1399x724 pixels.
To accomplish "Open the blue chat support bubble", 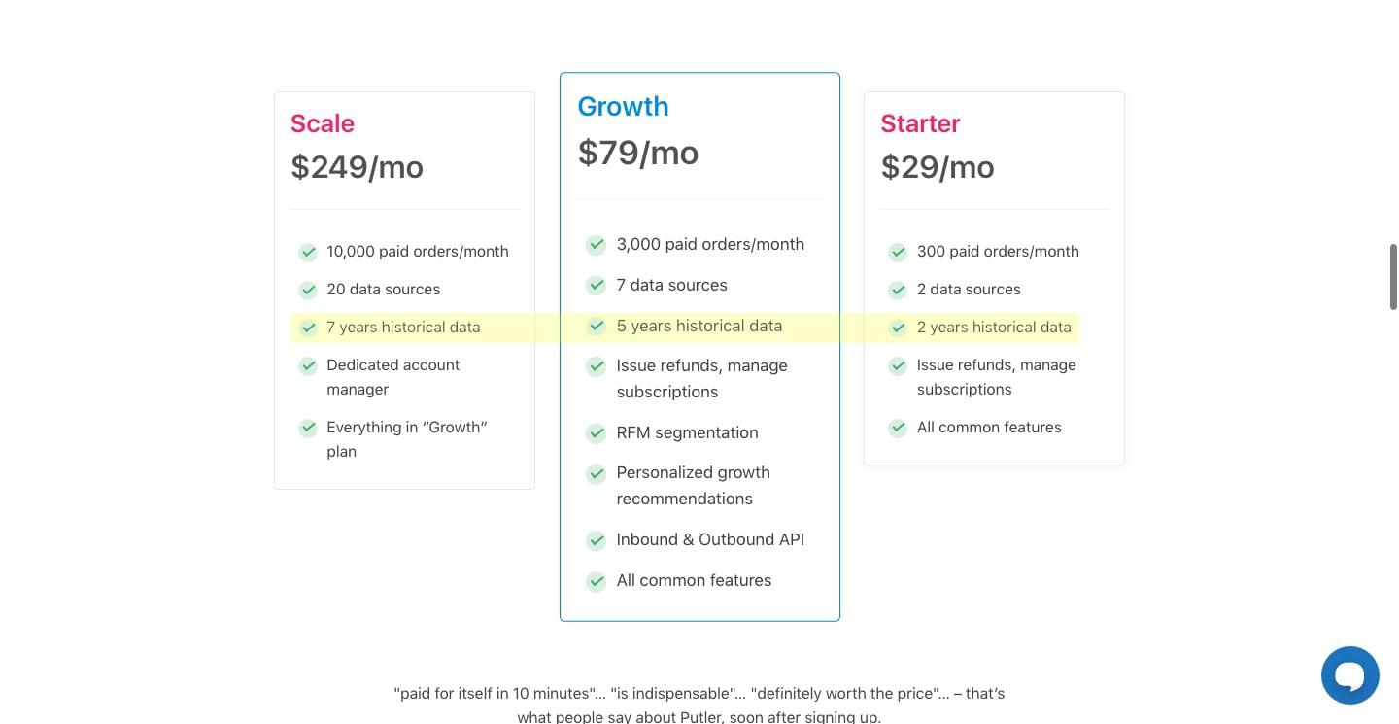I will tap(1349, 674).
